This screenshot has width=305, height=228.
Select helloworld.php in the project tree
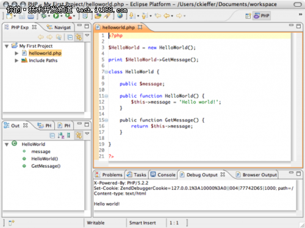[x=45, y=53]
